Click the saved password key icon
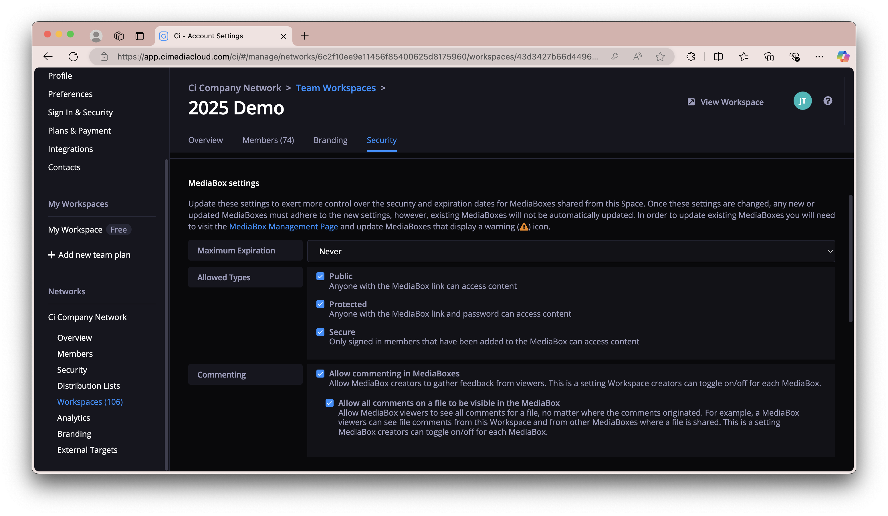This screenshot has width=888, height=516. point(615,56)
